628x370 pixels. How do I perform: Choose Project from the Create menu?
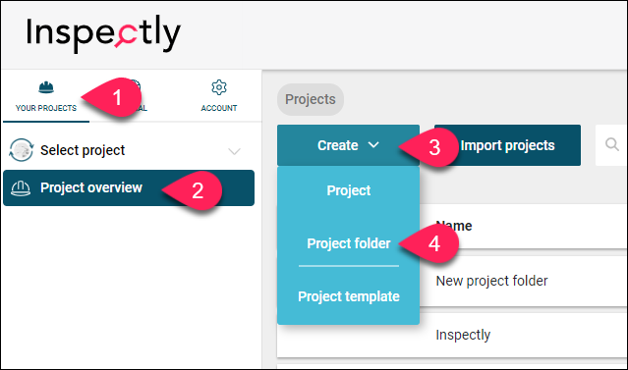[349, 190]
